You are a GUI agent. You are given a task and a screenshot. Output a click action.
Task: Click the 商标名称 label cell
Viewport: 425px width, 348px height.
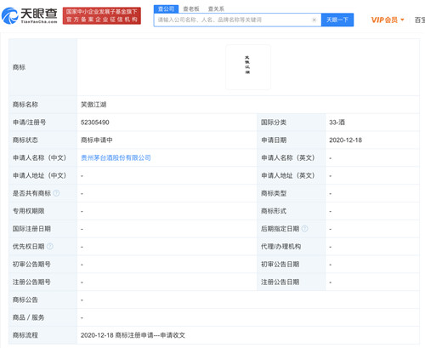[42, 105]
